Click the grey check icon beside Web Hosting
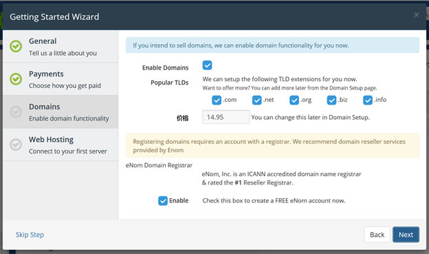 point(16,145)
